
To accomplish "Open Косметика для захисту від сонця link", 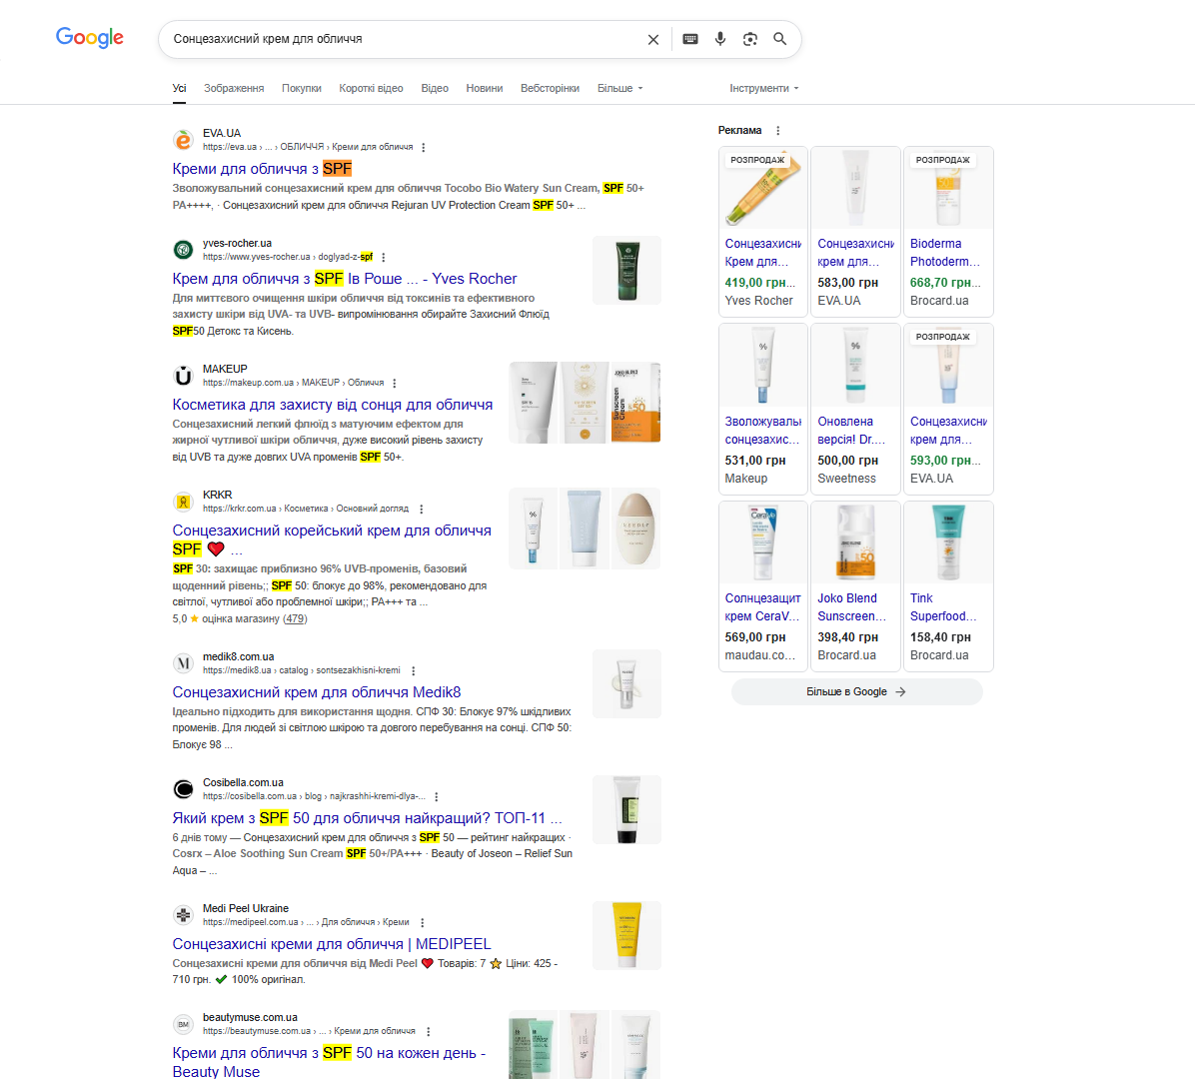I will pyautogui.click(x=333, y=405).
